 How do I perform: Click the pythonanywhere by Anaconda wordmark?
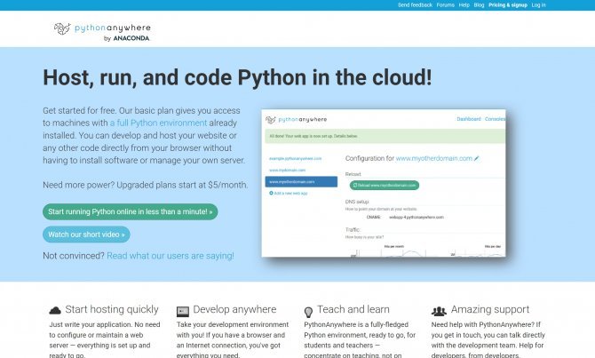tap(112, 32)
